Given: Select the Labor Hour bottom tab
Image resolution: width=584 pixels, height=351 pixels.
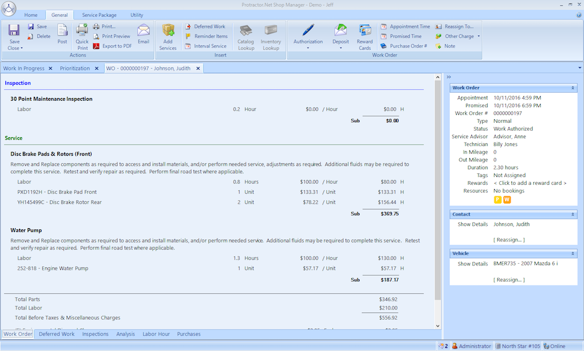Looking at the screenshot, I should click(x=156, y=334).
